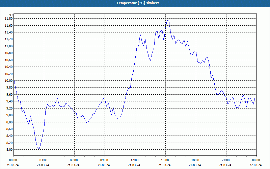Click the 8,20 y-axis label
Image resolution: width=270 pixels, height=169 pixels.
tap(9, 143)
